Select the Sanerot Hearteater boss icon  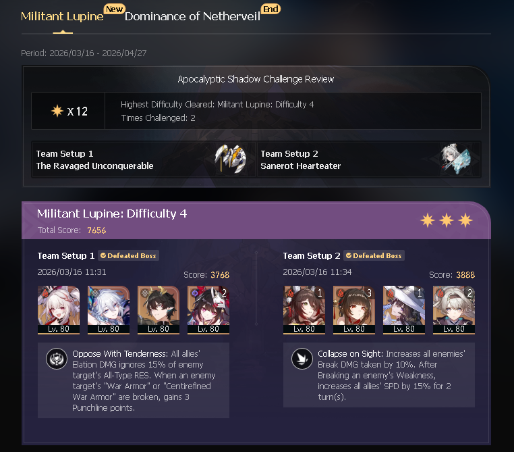[455, 159]
